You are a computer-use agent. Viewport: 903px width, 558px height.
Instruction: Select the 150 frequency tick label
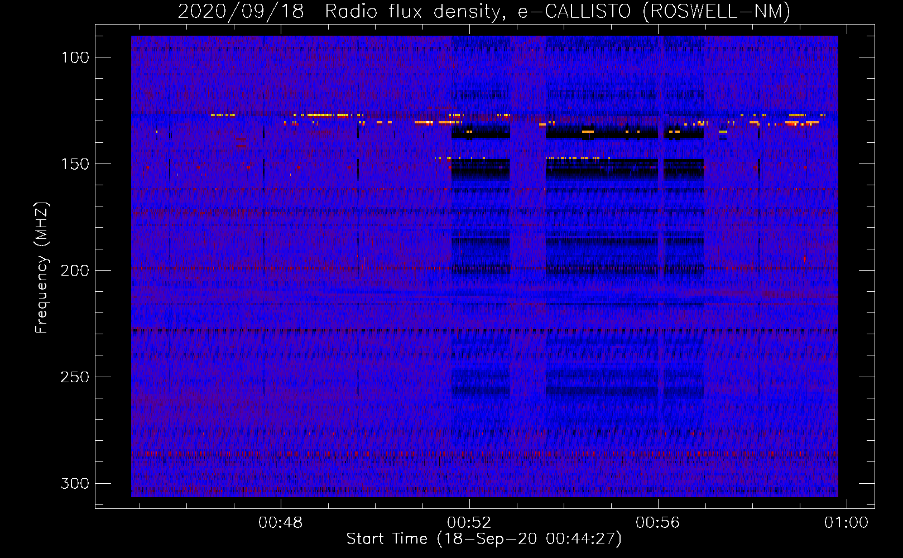pos(75,164)
